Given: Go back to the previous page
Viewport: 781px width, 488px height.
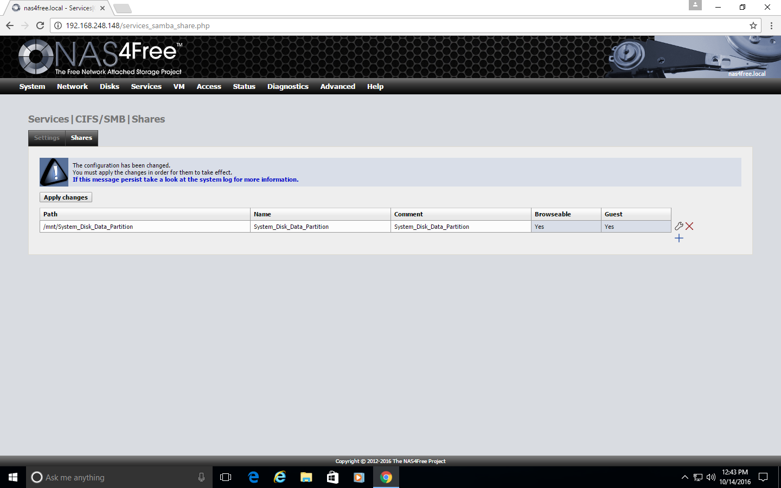Looking at the screenshot, I should coord(10,25).
